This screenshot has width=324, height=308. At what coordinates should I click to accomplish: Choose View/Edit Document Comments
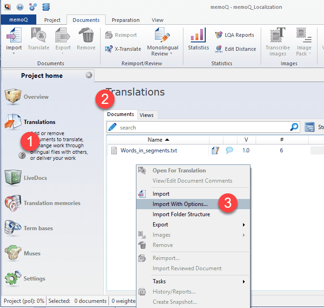pos(193,181)
